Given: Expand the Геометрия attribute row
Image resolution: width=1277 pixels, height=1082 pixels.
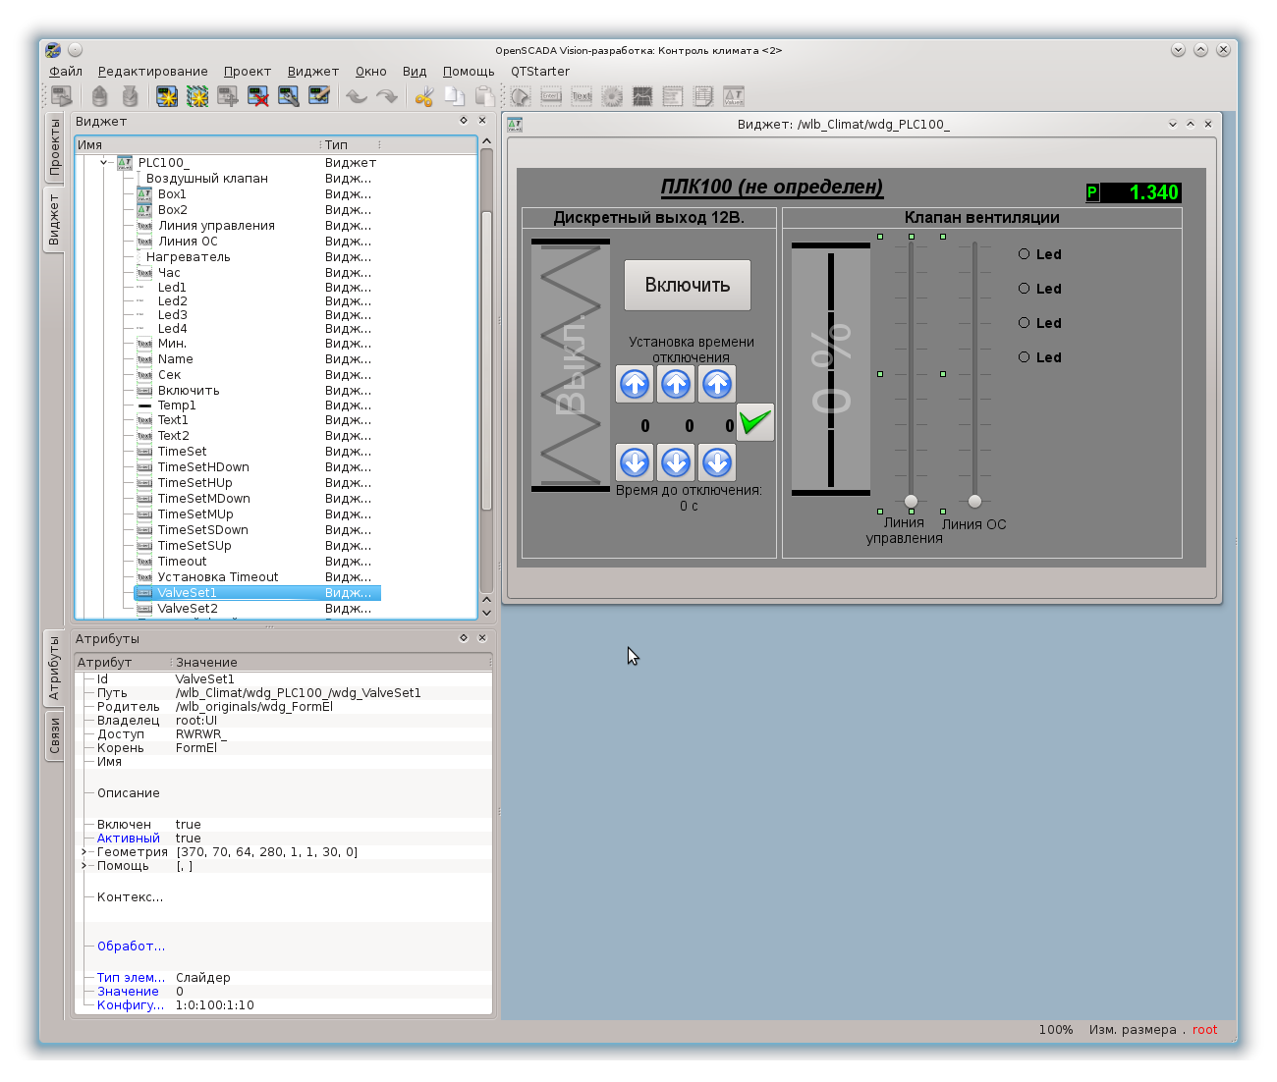Looking at the screenshot, I should point(83,852).
